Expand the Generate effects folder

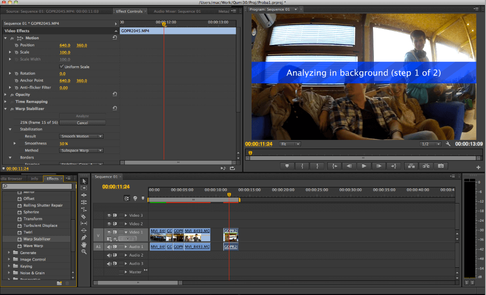9,253
